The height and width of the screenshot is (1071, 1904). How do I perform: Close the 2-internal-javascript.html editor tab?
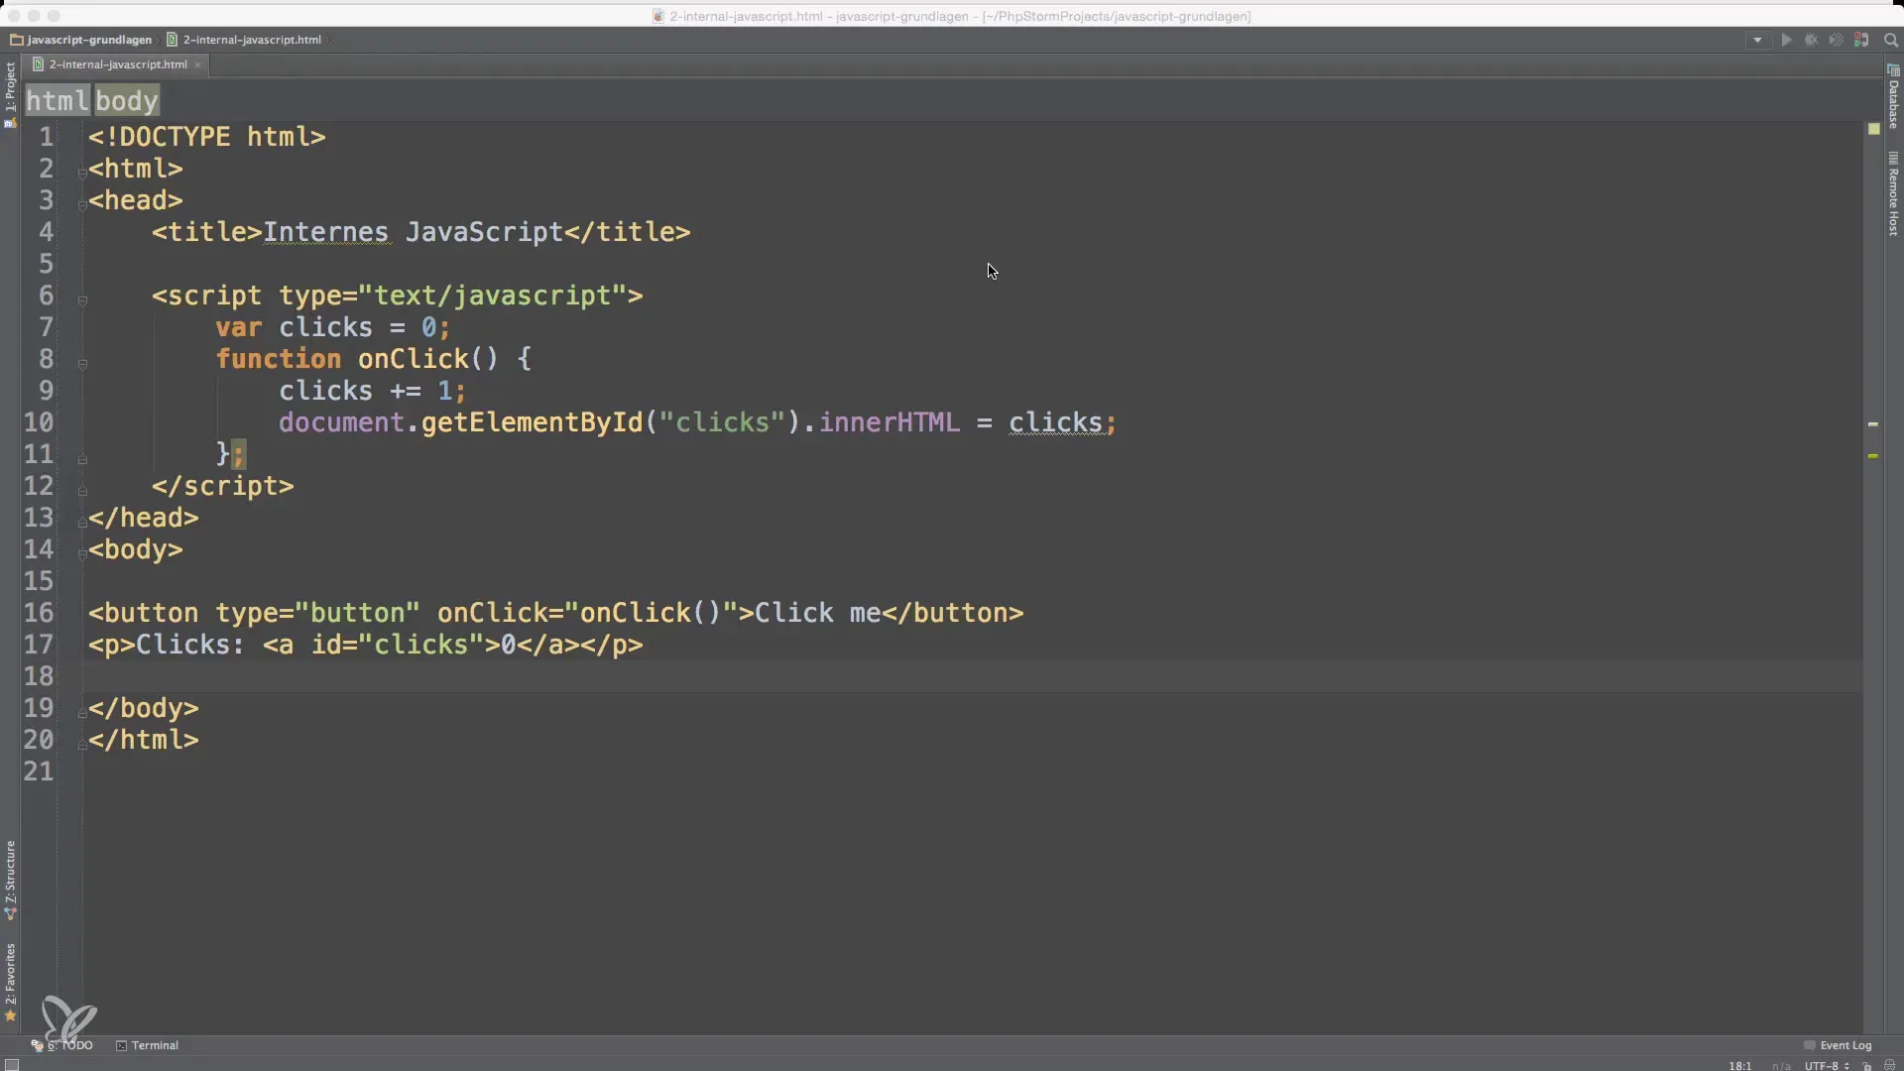(x=197, y=64)
